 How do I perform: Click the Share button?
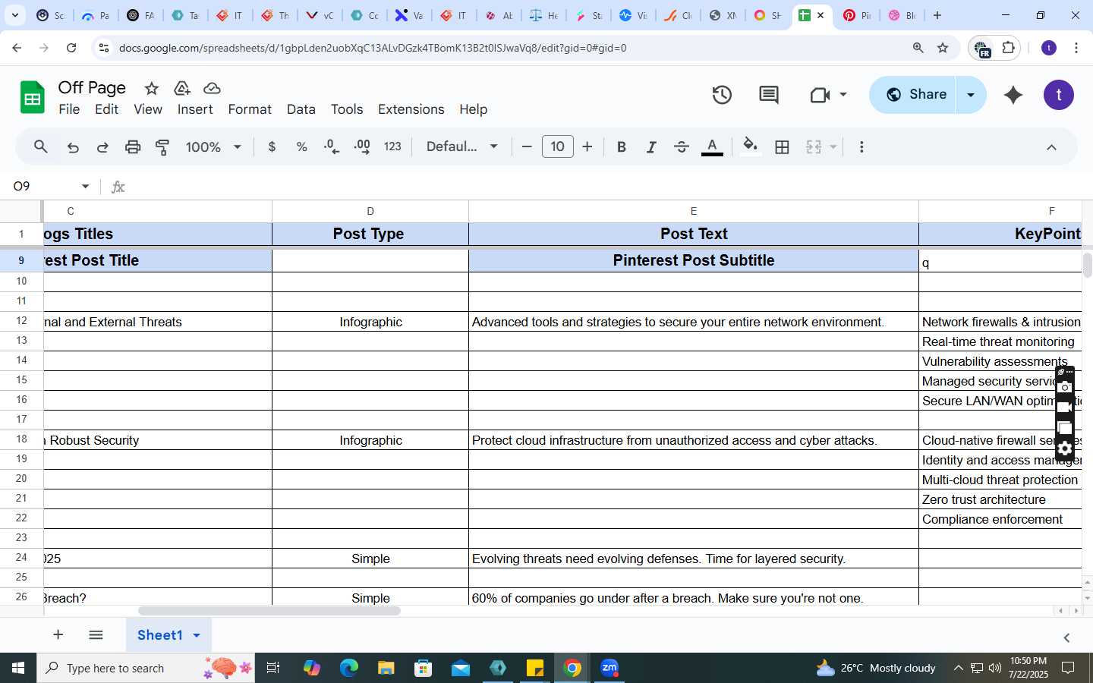(x=912, y=95)
